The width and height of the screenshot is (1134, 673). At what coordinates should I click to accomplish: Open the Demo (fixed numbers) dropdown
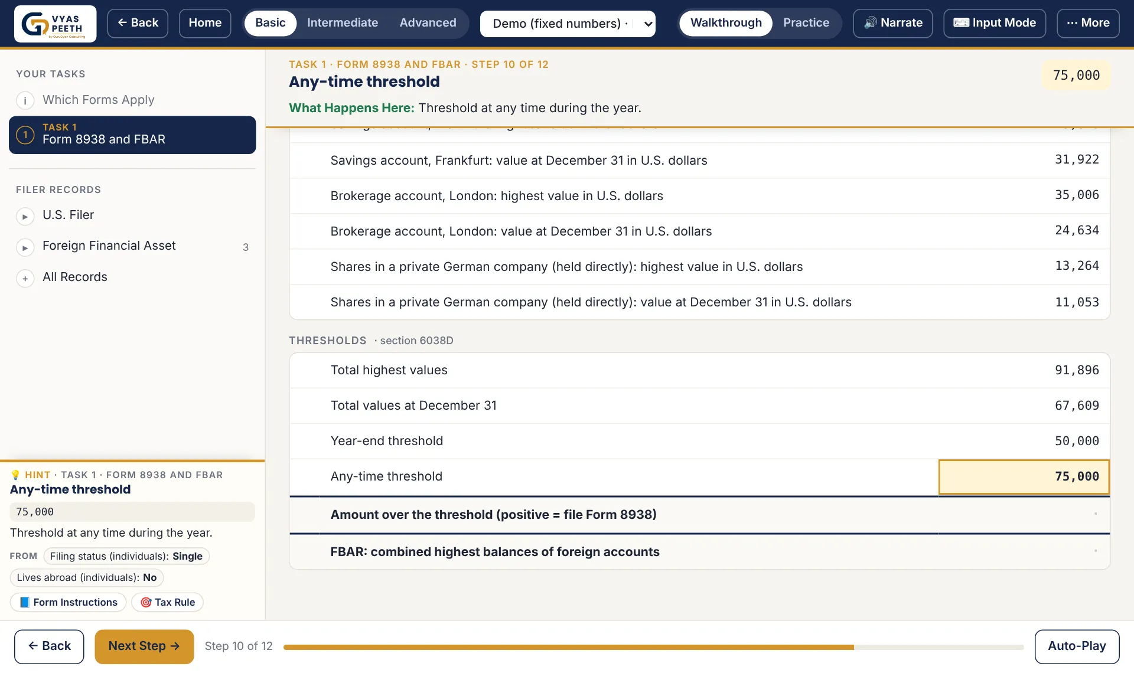(568, 24)
